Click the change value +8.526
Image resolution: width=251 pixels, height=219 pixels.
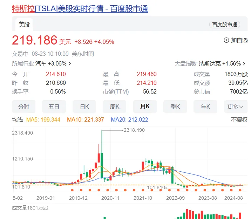83,42
